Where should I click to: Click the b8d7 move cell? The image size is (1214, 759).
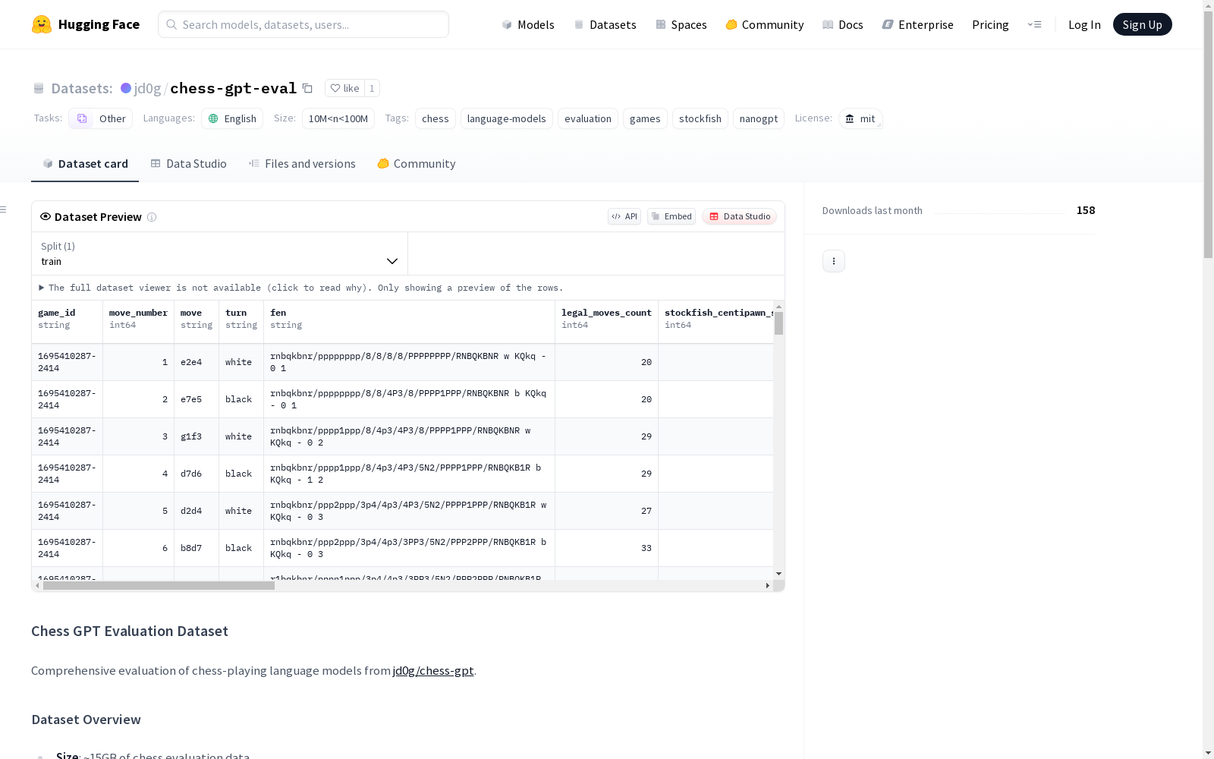coord(197,548)
